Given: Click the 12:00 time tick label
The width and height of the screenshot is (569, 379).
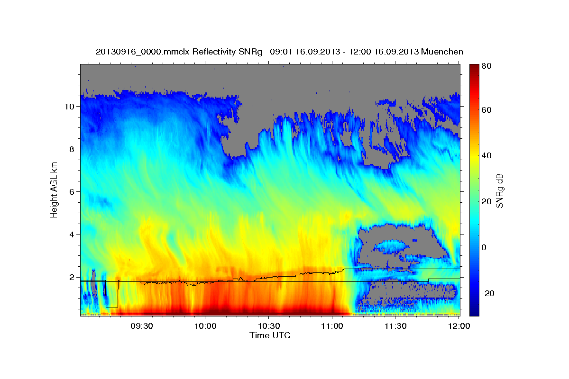Looking at the screenshot, I should [459, 326].
